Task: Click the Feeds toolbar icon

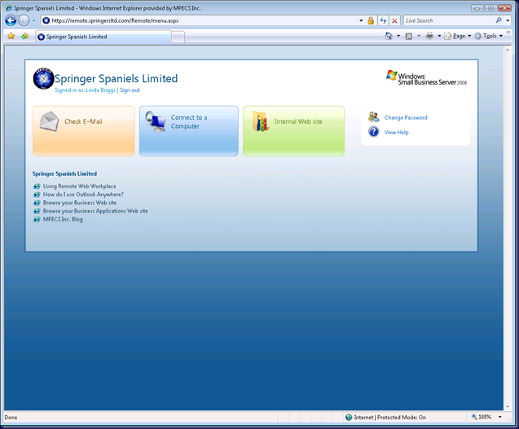Action: tap(409, 36)
